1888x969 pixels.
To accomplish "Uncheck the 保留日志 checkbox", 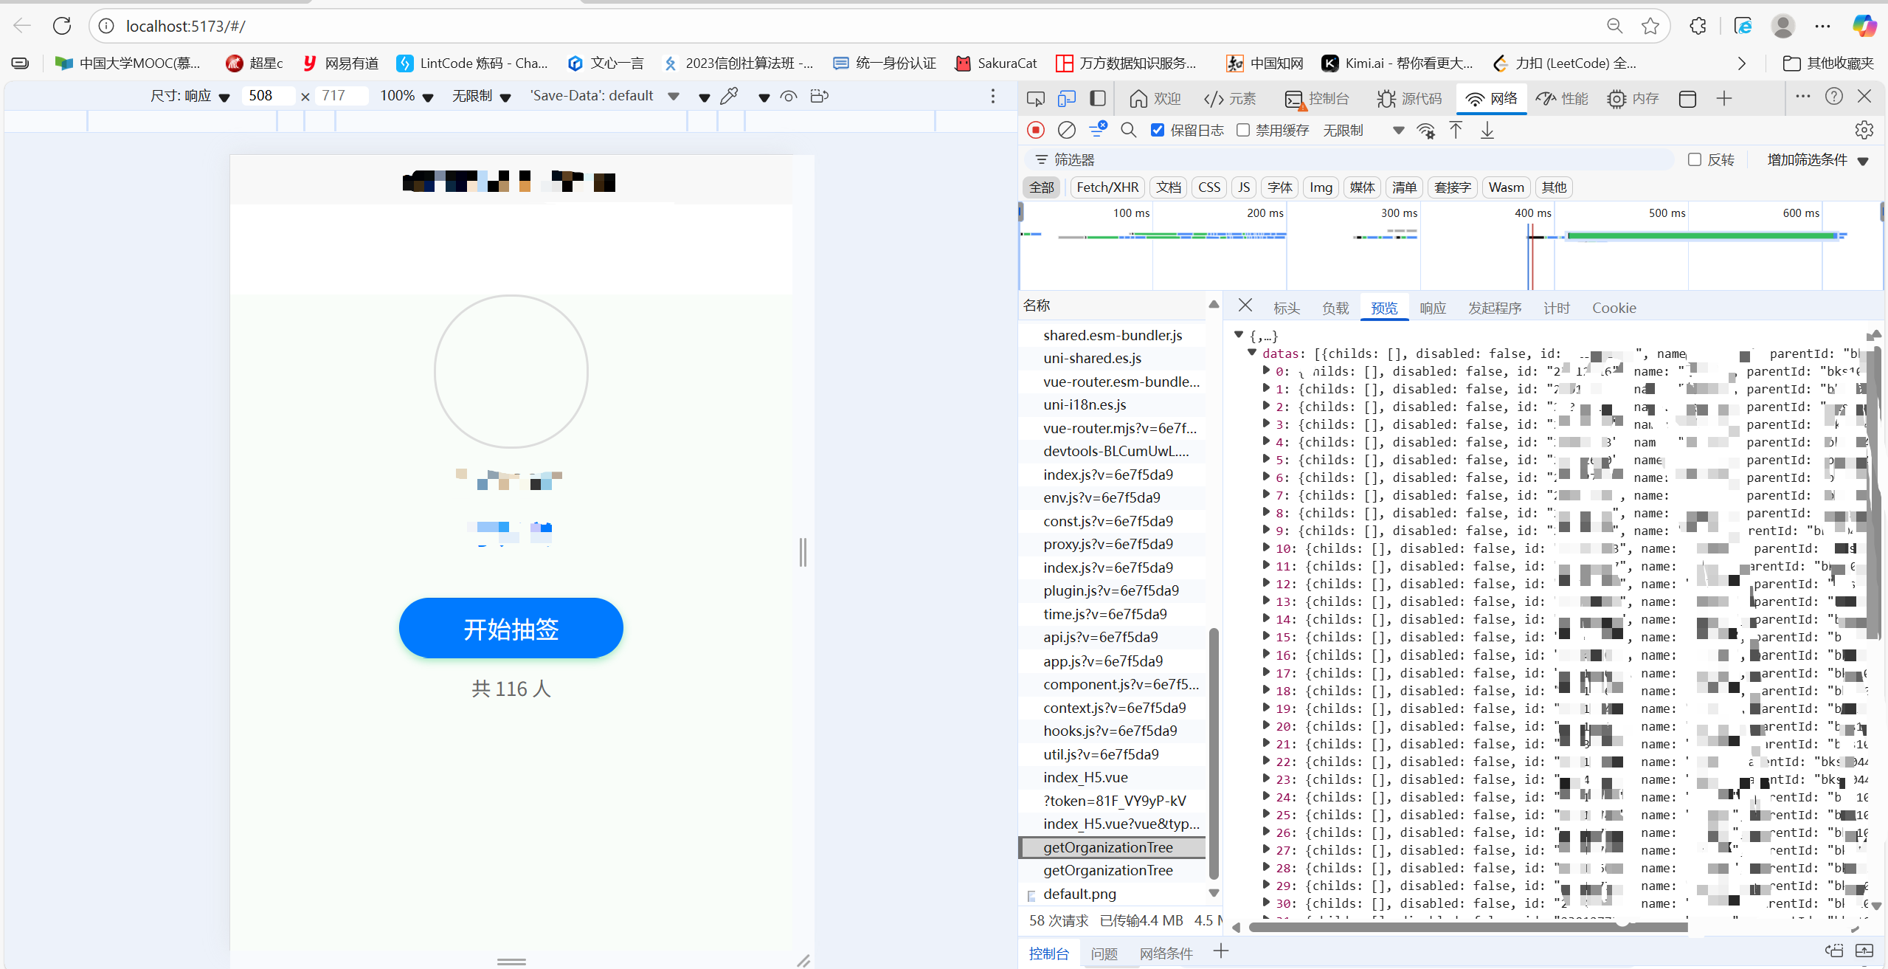I will (x=1158, y=130).
